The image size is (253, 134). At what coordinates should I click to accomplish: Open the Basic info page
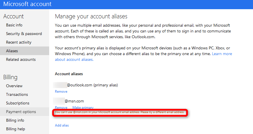[x=14, y=25]
